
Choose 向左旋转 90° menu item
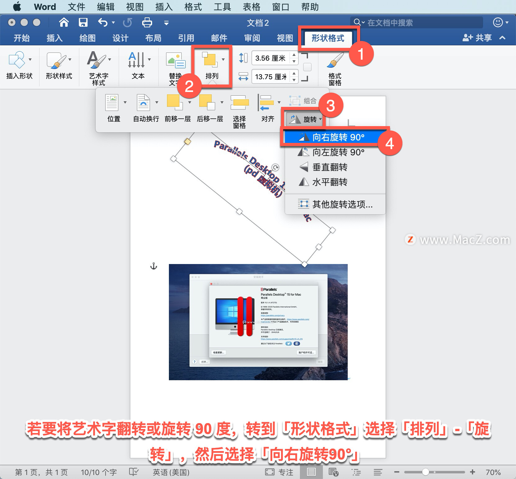click(335, 152)
